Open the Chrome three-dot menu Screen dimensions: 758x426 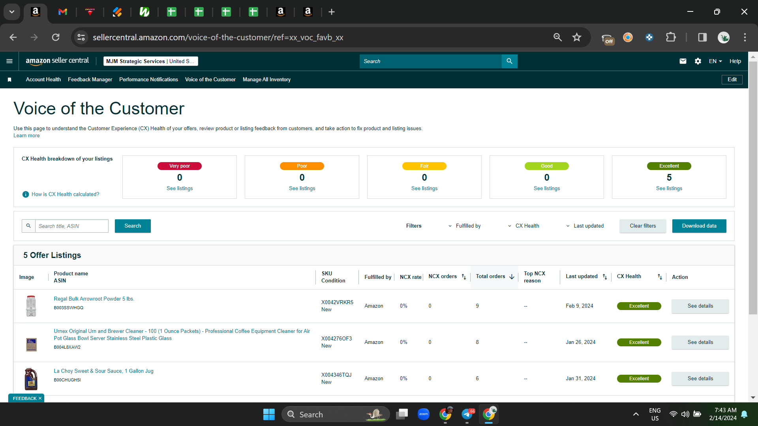(745, 37)
